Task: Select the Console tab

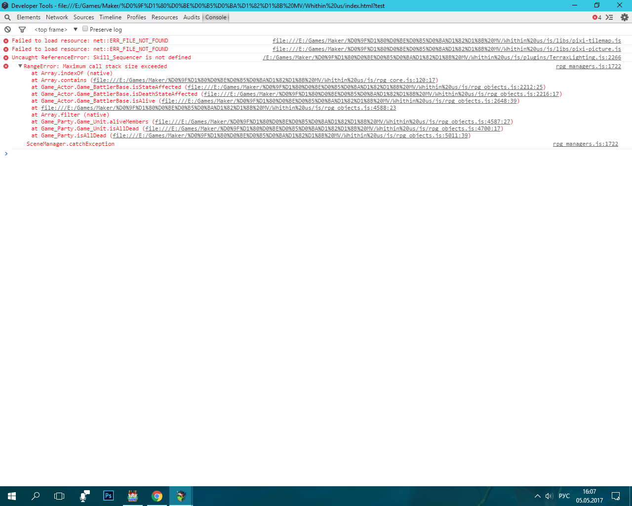Action: coord(216,17)
